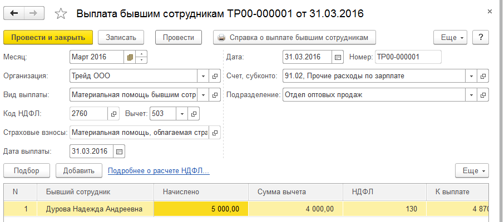Image resolution: width=504 pixels, height=222 pixels.
Task: Open the Организация record via its open icon
Action: point(215,75)
